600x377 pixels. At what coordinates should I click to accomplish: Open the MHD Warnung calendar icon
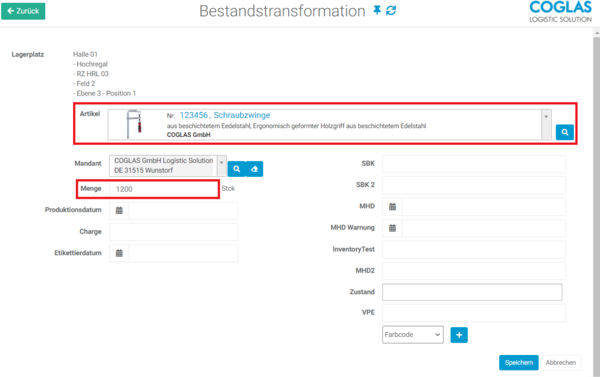392,228
